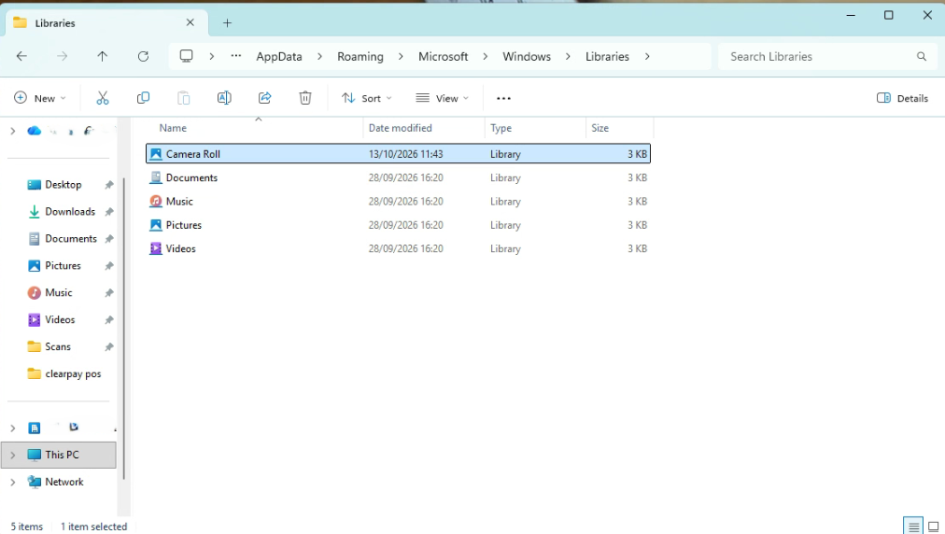This screenshot has height=534, width=945.
Task: Expand chevron after Libraries breadcrumb
Action: point(647,56)
